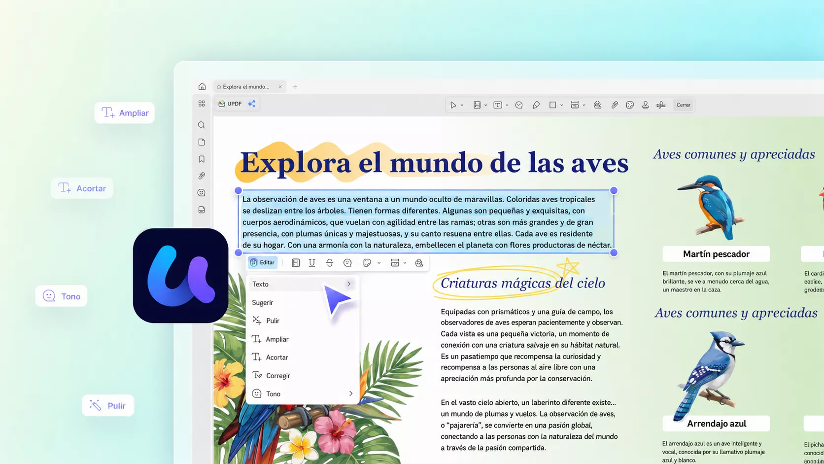Select the sticky note comment tool in top toolbar
824x464 pixels.
coord(519,105)
